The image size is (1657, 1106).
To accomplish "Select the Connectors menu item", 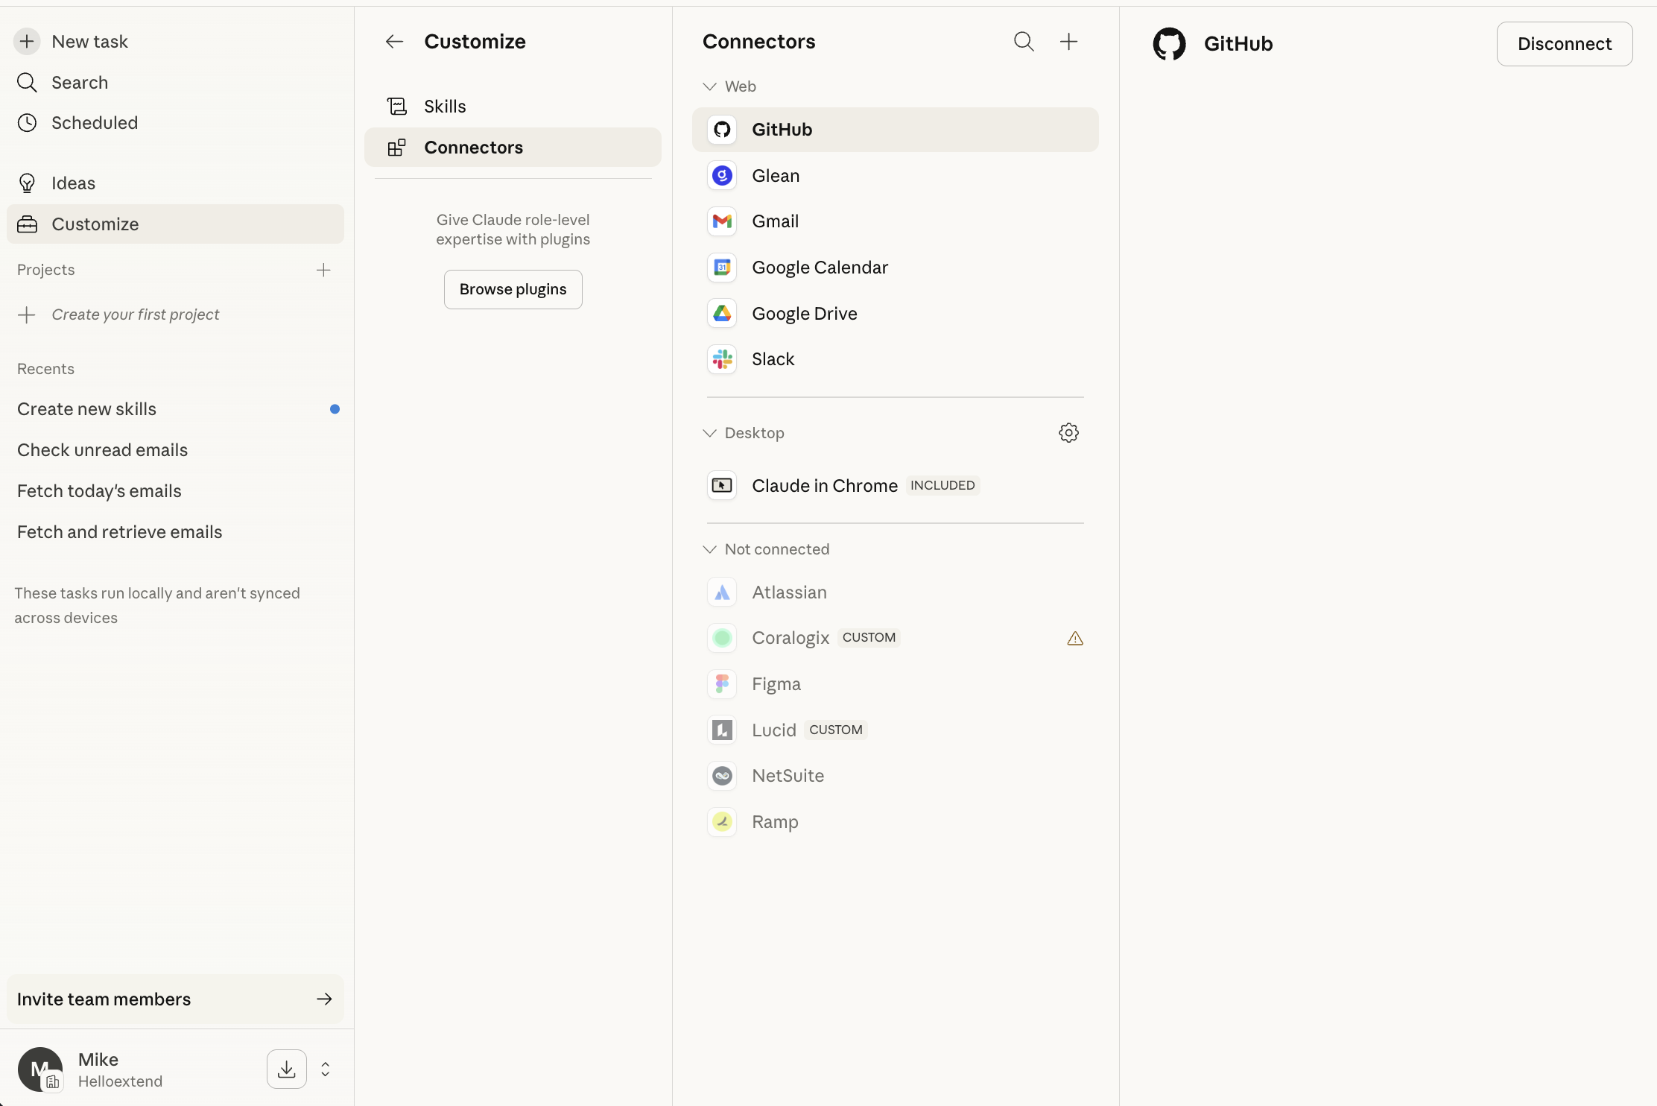I will pyautogui.click(x=513, y=148).
